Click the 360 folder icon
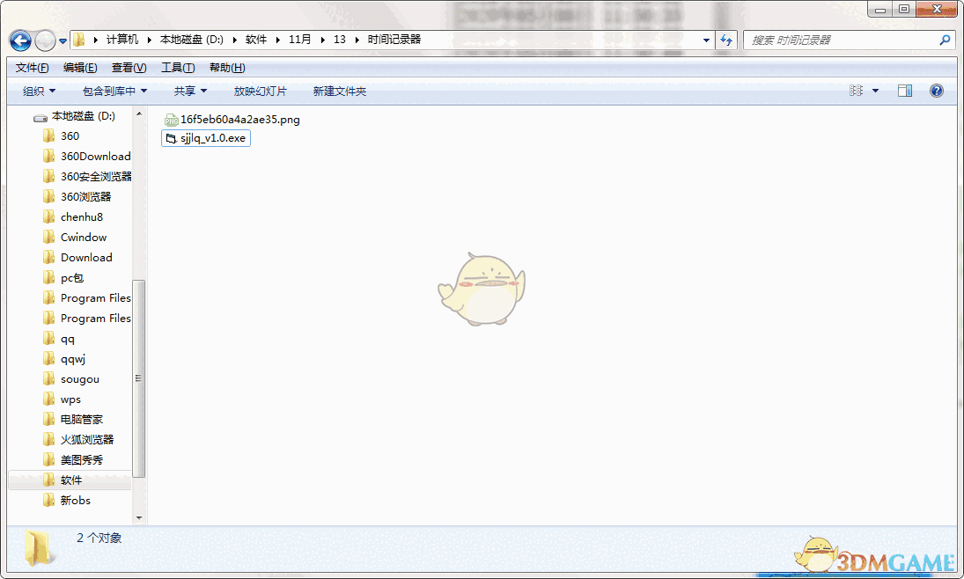 tap(49, 136)
